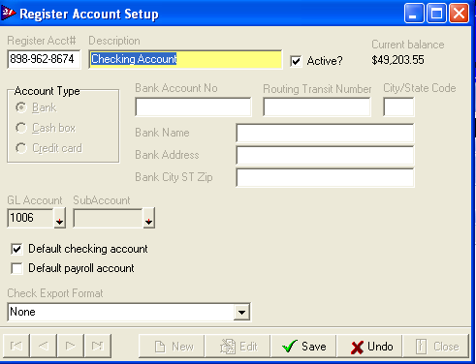476x364 pixels.
Task: Click the City/State Code field
Action: click(398, 106)
